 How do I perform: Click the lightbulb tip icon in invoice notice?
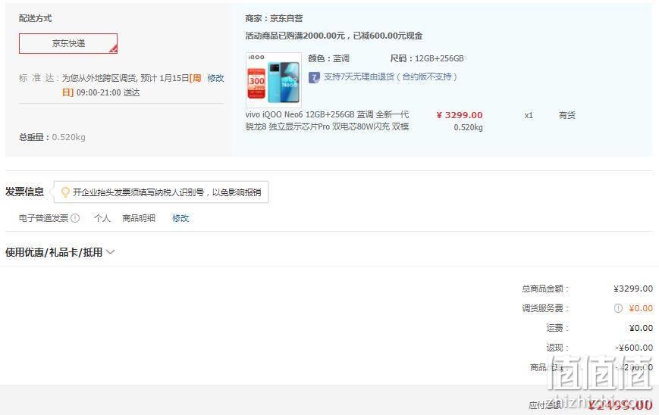point(65,192)
